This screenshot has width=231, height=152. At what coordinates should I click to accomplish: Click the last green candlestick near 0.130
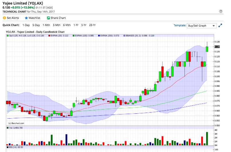click(207, 49)
